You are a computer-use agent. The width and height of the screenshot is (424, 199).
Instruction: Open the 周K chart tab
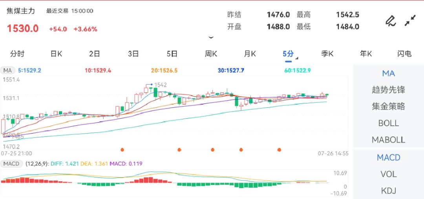211,54
